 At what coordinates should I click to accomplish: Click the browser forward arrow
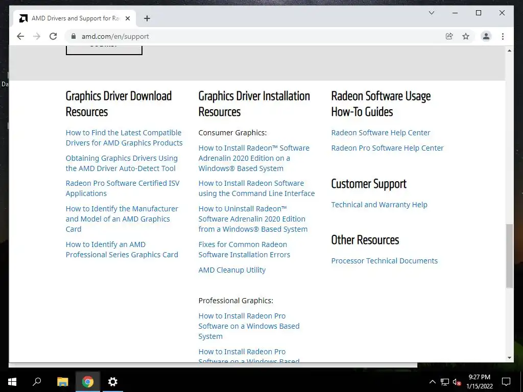[x=37, y=36]
